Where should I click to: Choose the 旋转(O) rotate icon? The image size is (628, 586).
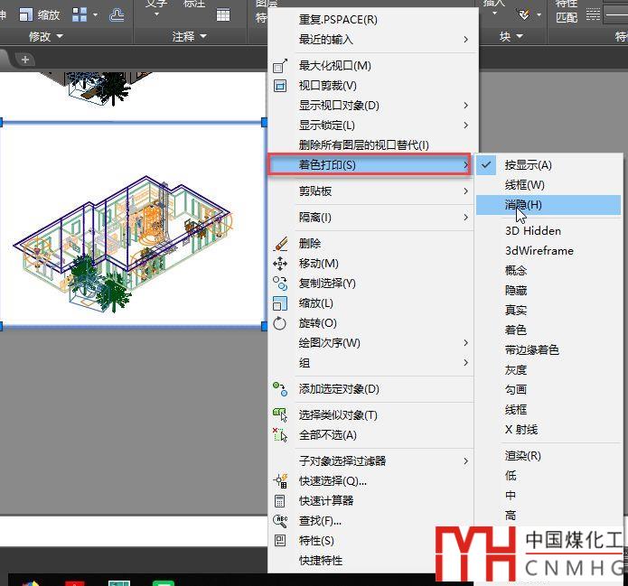click(280, 323)
